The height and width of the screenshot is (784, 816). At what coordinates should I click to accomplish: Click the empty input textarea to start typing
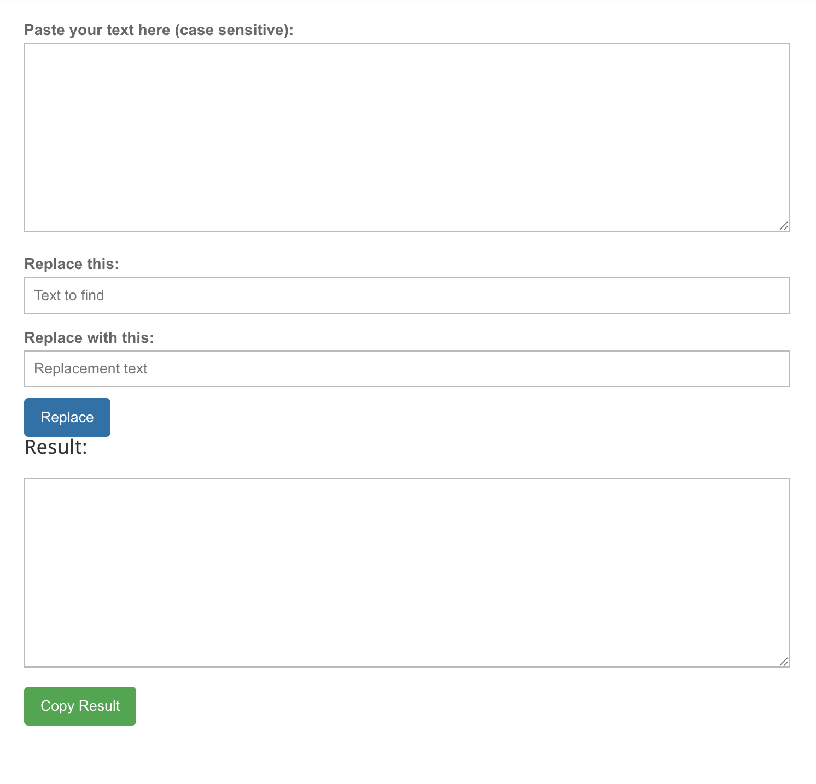click(406, 137)
